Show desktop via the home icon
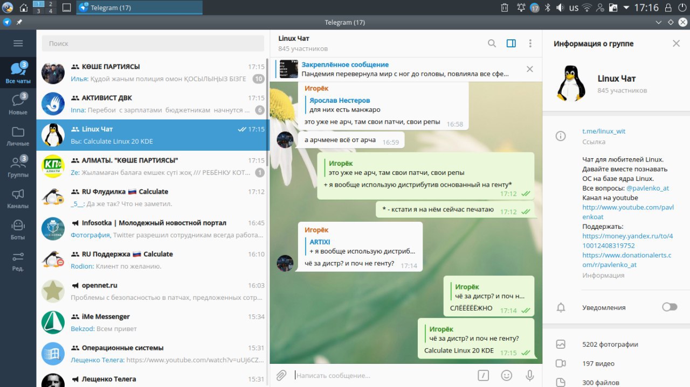690x387 pixels. tap(24, 8)
